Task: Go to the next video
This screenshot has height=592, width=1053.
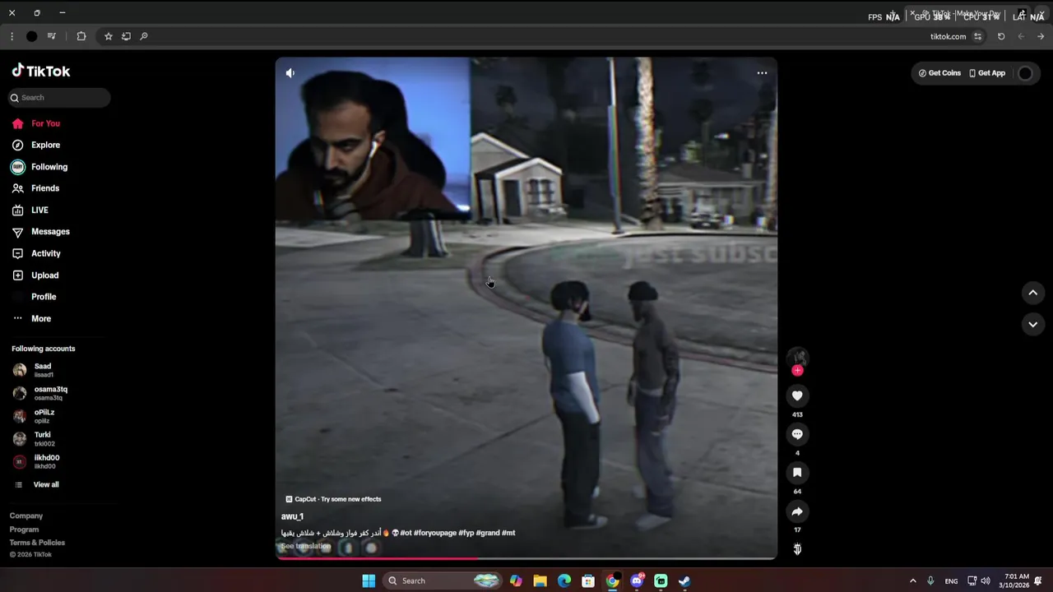Action: point(1033,325)
